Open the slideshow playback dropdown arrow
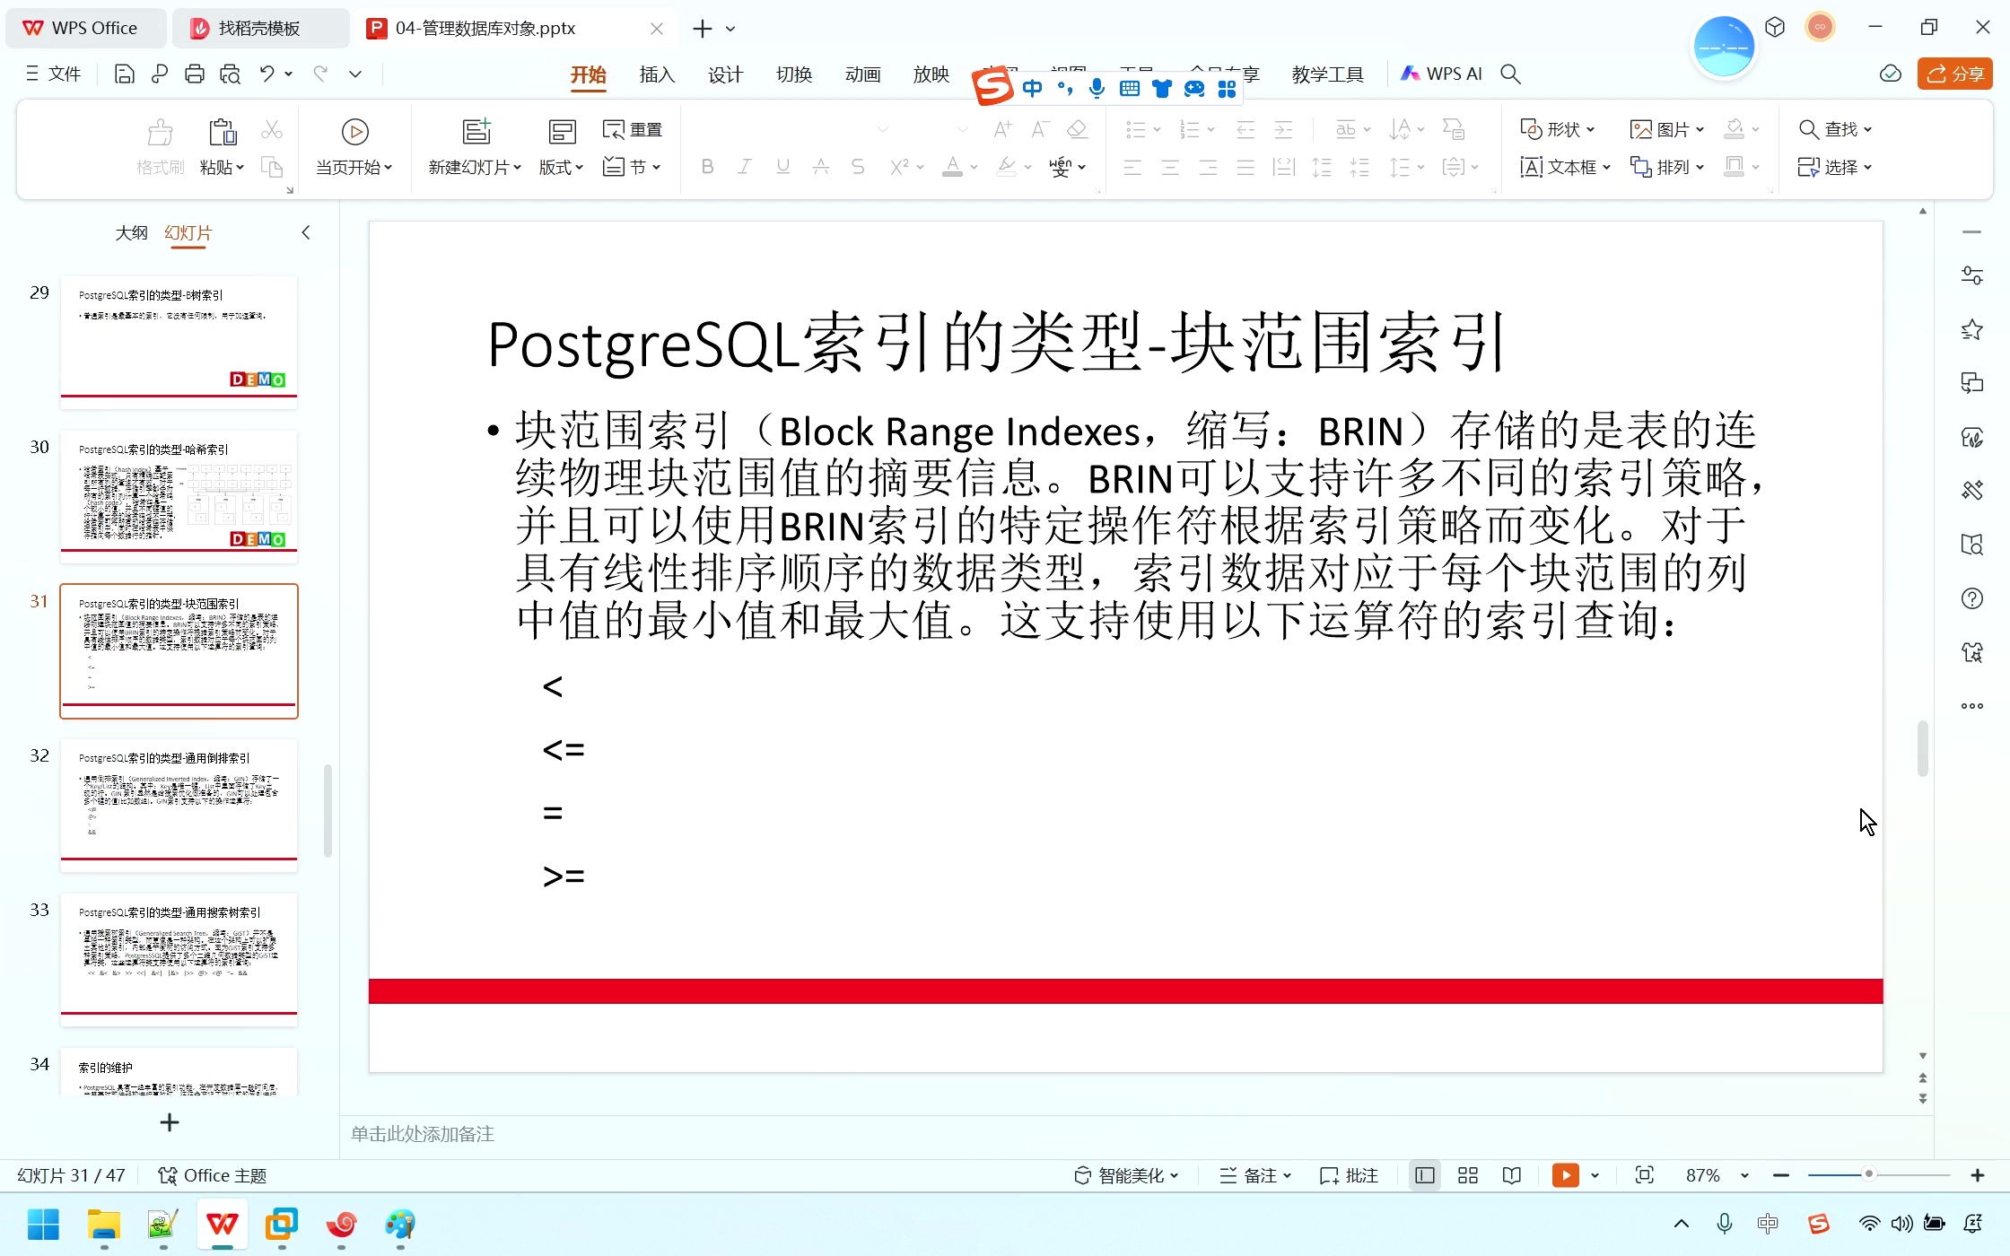2010x1256 pixels. (x=1595, y=1175)
